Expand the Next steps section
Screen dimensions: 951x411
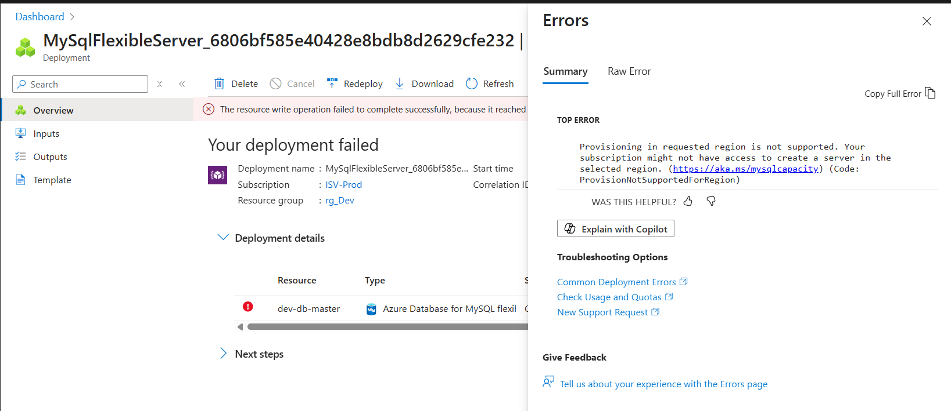coord(223,354)
